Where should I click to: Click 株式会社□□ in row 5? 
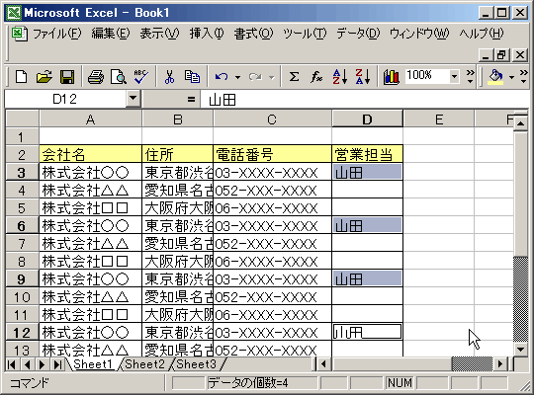coord(91,208)
